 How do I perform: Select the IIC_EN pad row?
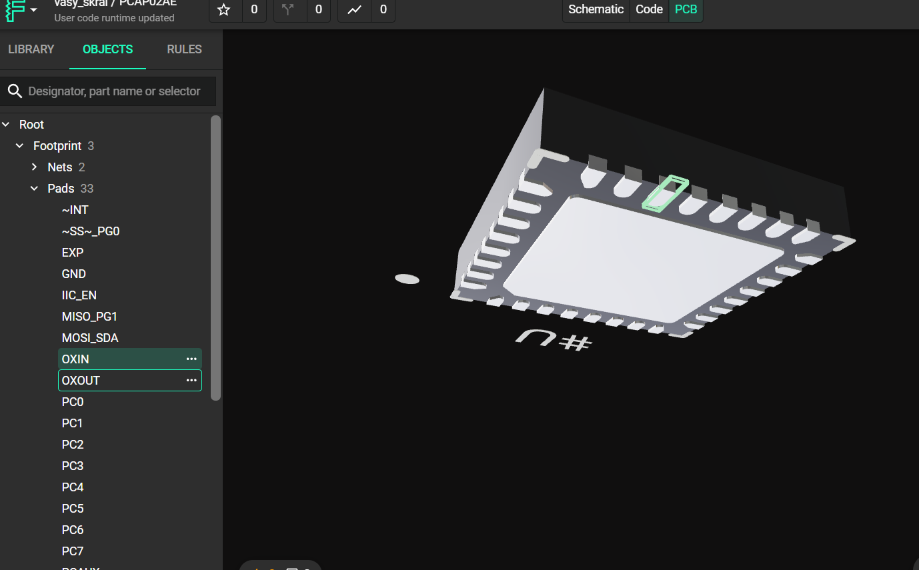point(130,295)
